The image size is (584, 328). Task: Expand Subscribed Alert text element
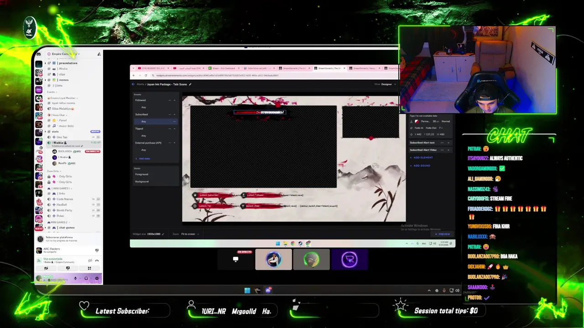pyautogui.click(x=448, y=143)
